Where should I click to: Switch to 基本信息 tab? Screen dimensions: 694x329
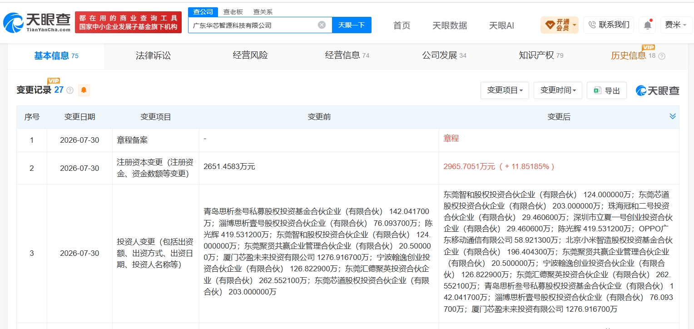[x=56, y=56]
